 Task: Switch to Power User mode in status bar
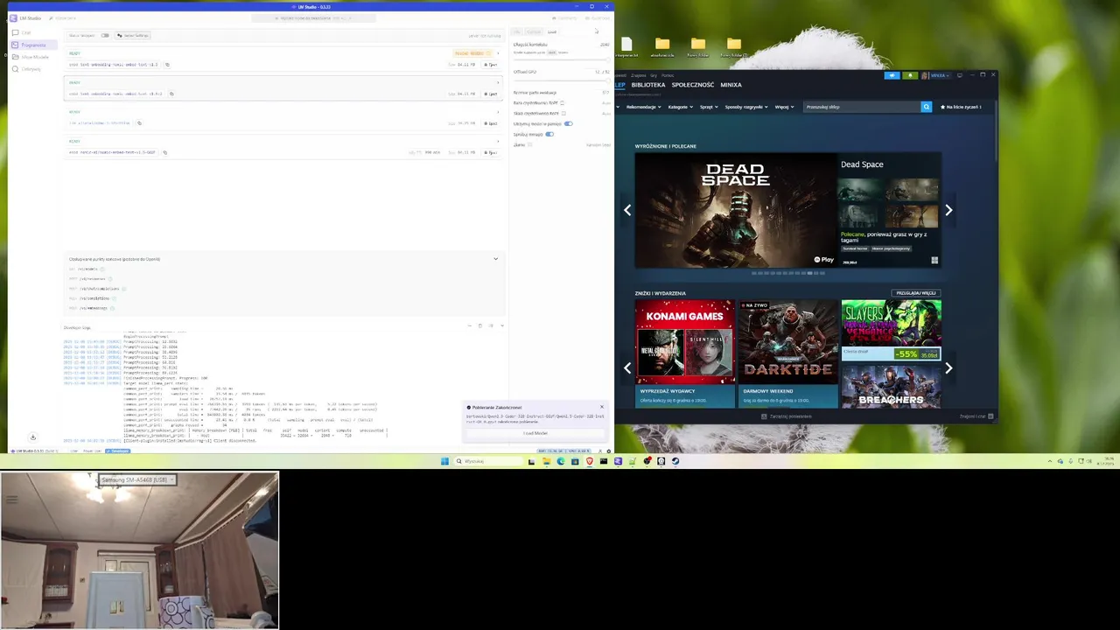93,451
